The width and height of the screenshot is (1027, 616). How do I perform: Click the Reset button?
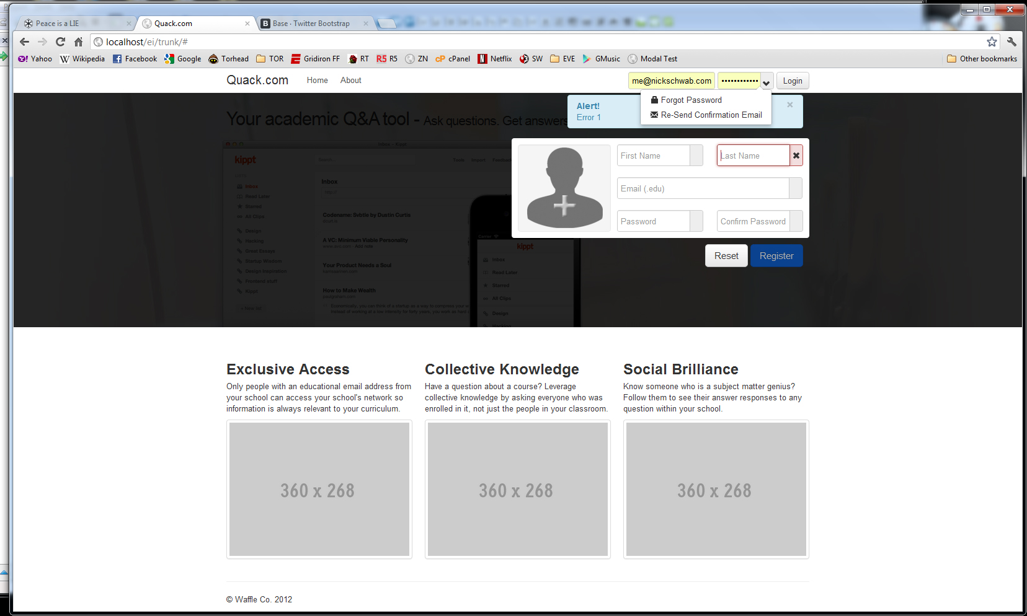(x=726, y=256)
